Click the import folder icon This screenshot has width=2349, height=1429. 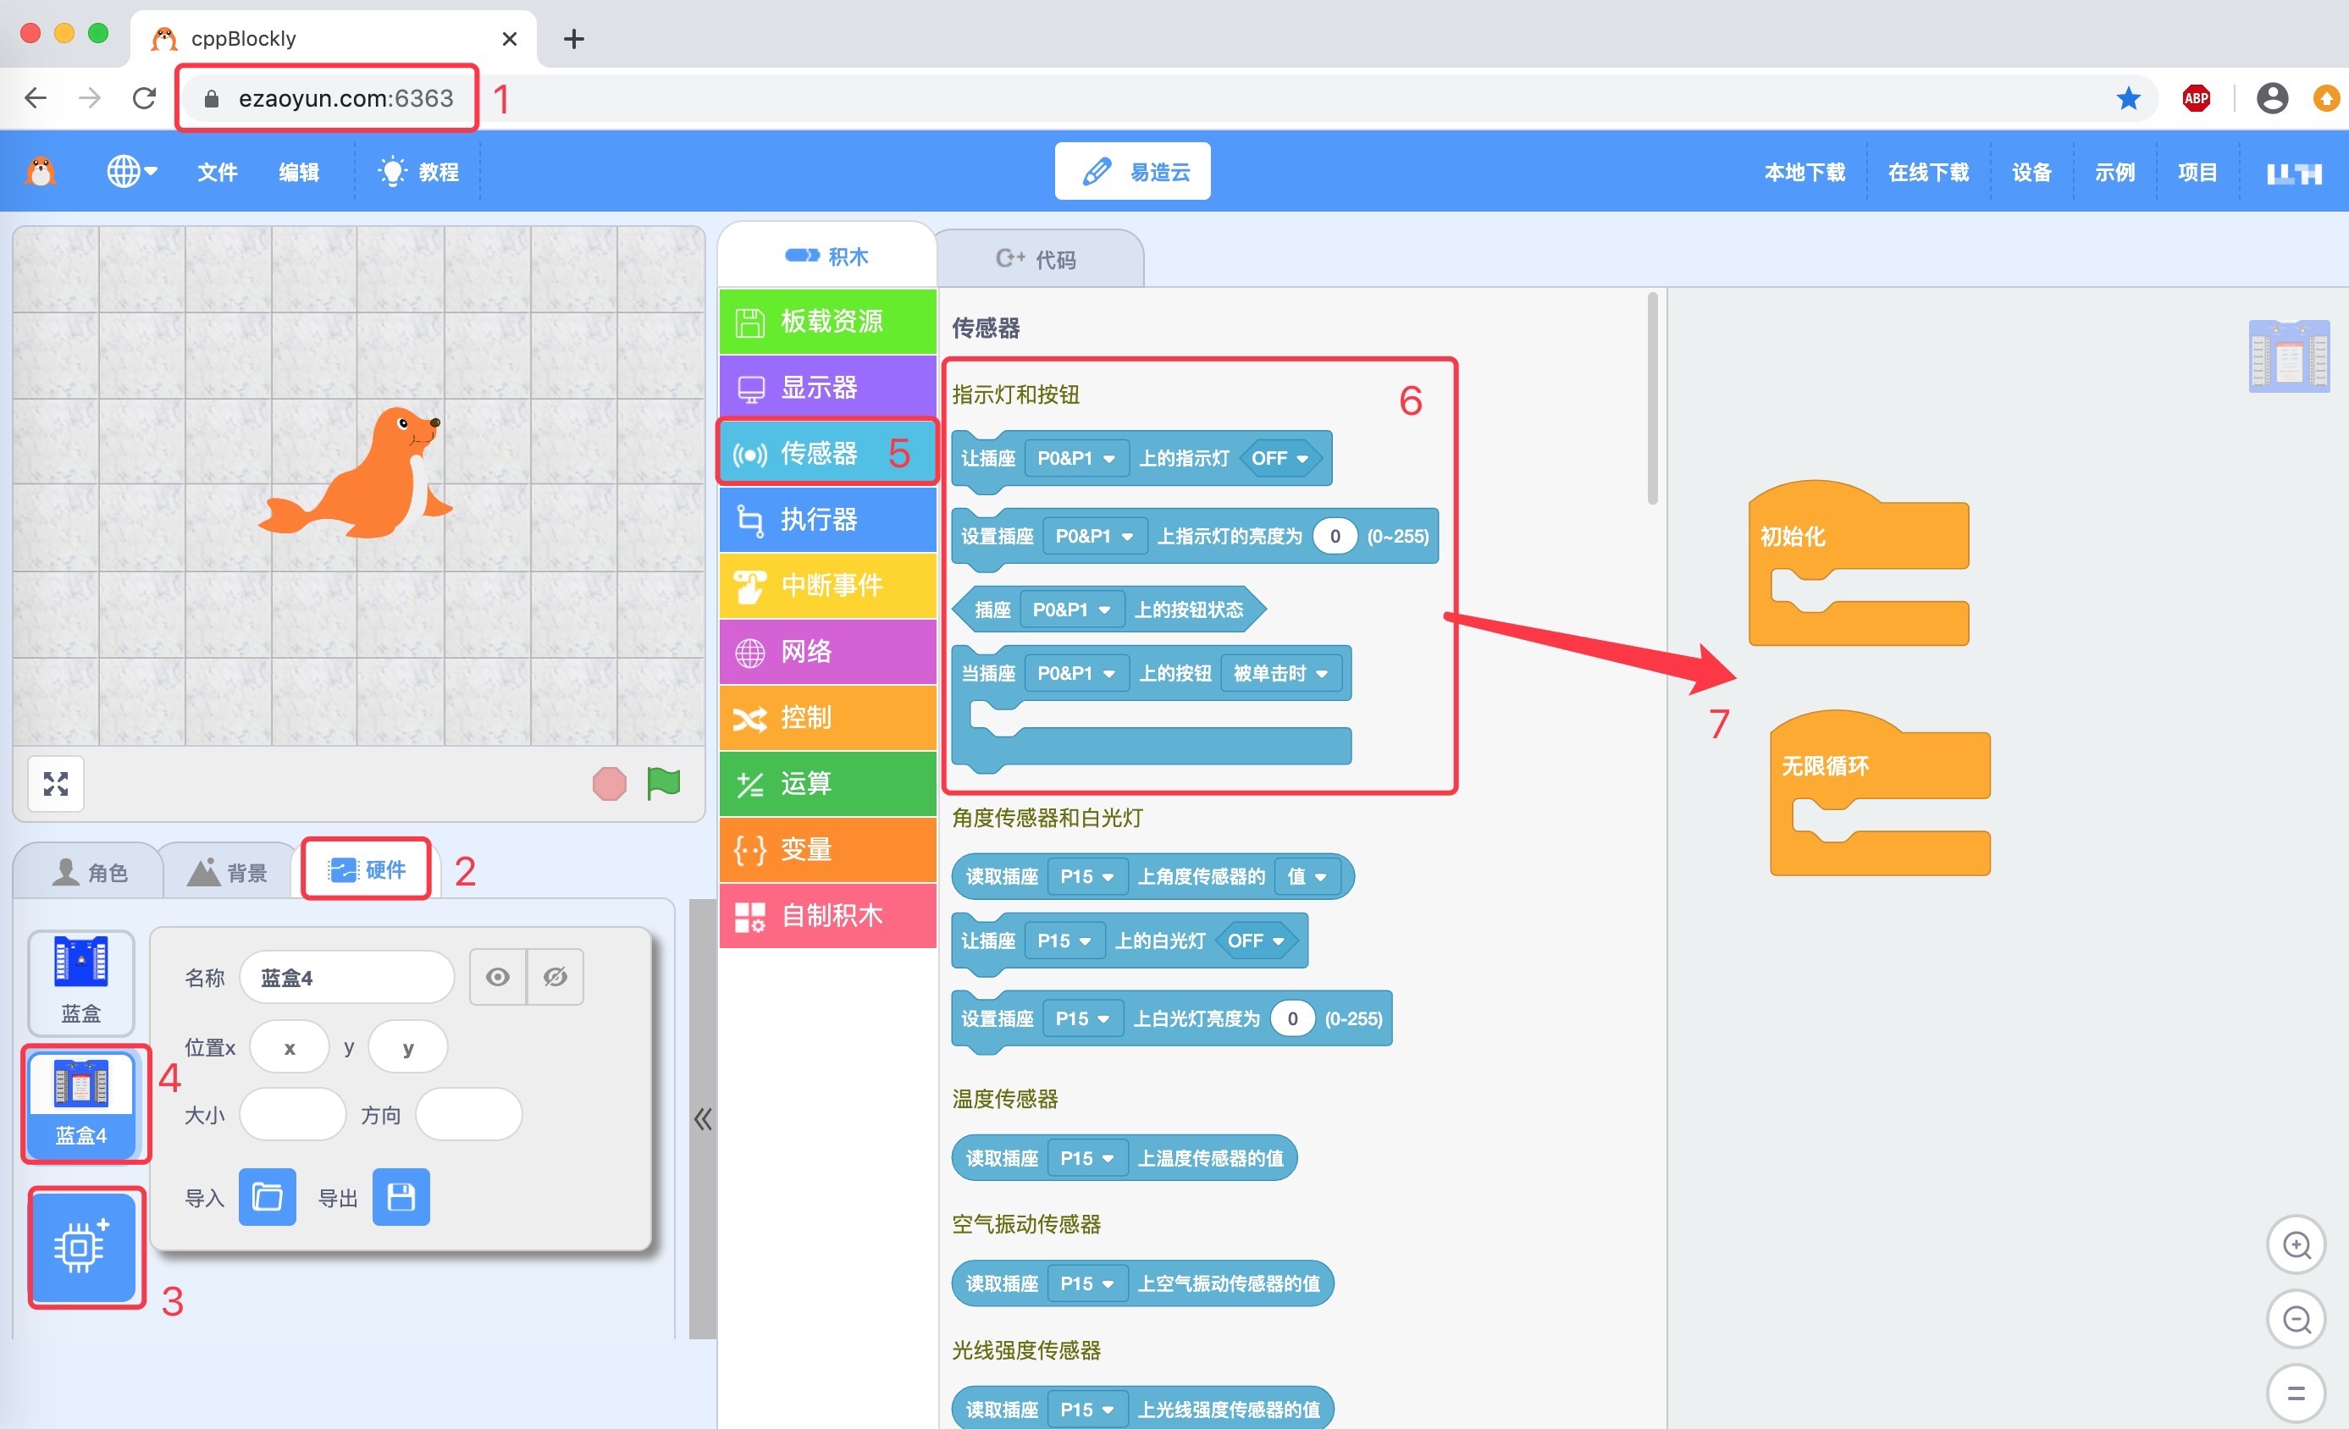(267, 1196)
